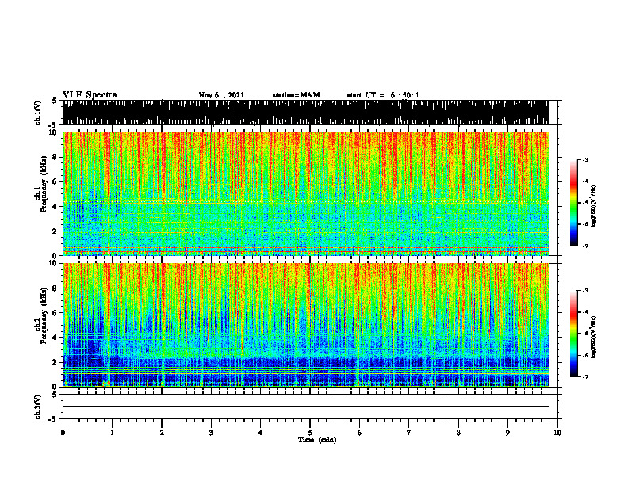The image size is (628, 485).
Task: Click the ch.2 spectrogram color scale bar
Action: pyautogui.click(x=573, y=334)
